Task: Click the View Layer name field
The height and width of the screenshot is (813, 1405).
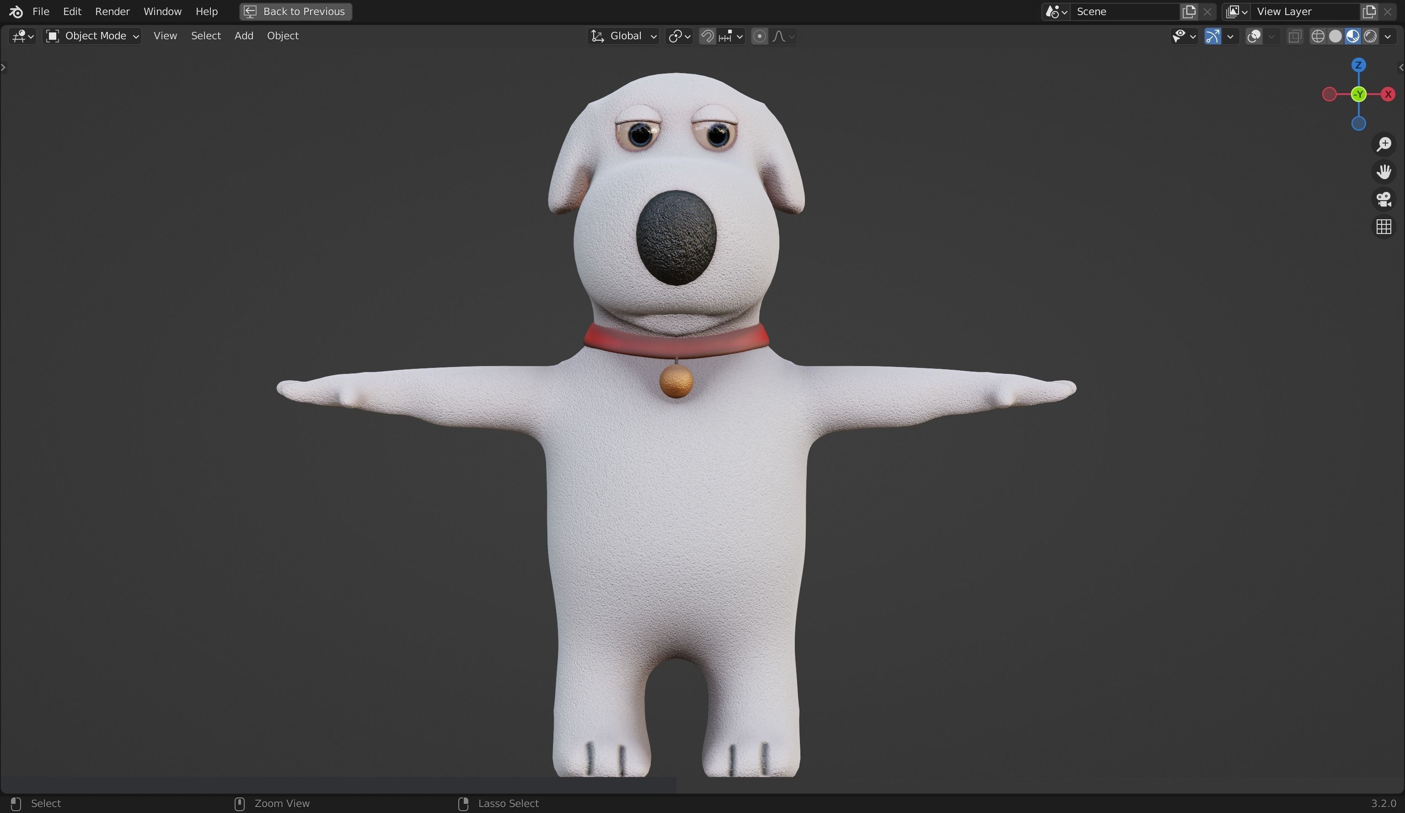Action: click(1305, 12)
